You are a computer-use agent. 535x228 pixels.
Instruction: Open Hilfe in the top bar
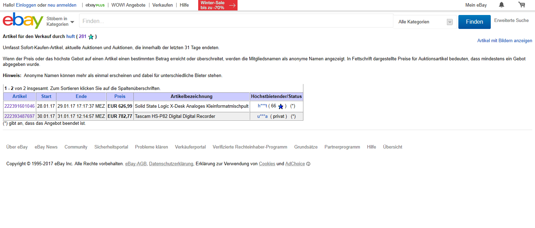(184, 5)
